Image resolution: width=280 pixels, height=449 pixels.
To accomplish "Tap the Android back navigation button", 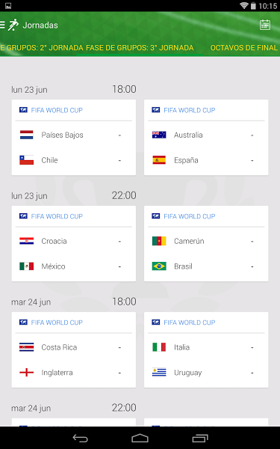I will [81, 438].
